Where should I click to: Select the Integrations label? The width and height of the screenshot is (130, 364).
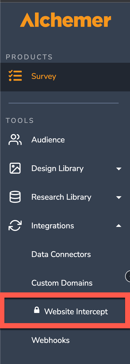point(53,226)
